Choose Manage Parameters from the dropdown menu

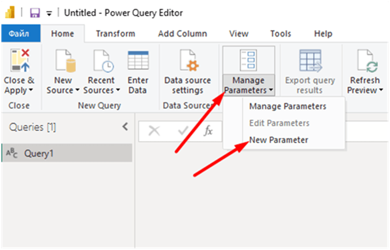[x=288, y=106]
